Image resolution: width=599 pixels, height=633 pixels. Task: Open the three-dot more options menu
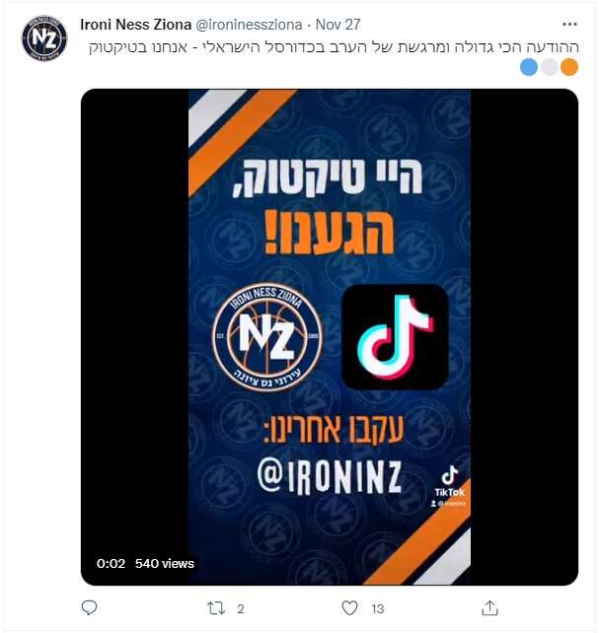[569, 25]
